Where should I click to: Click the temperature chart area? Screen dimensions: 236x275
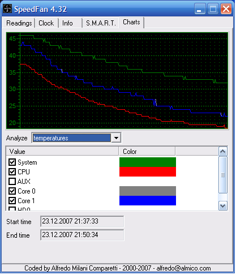(x=117, y=80)
